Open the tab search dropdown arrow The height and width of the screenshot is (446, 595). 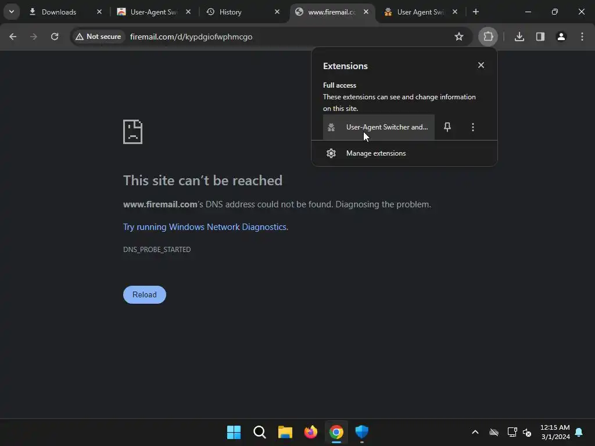click(x=12, y=12)
